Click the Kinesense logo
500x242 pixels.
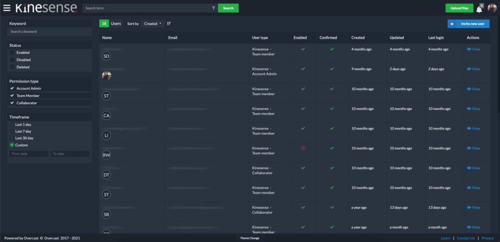(46, 8)
